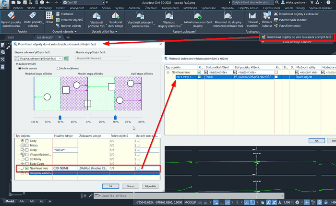Screen dimensions: 336x206
Task: Click the next sample line percent slider handle
Action: (115, 118)
